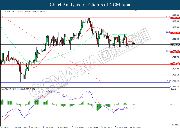Click the 0.0 Fibonacci level label
This screenshot has height=129, width=180.
(168, 81)
